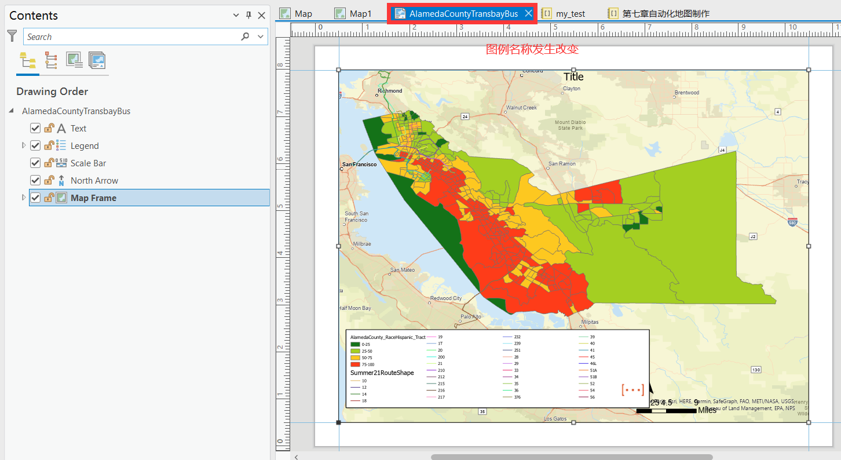Expand the Legend tree item
The width and height of the screenshot is (841, 460).
pyautogui.click(x=24, y=145)
